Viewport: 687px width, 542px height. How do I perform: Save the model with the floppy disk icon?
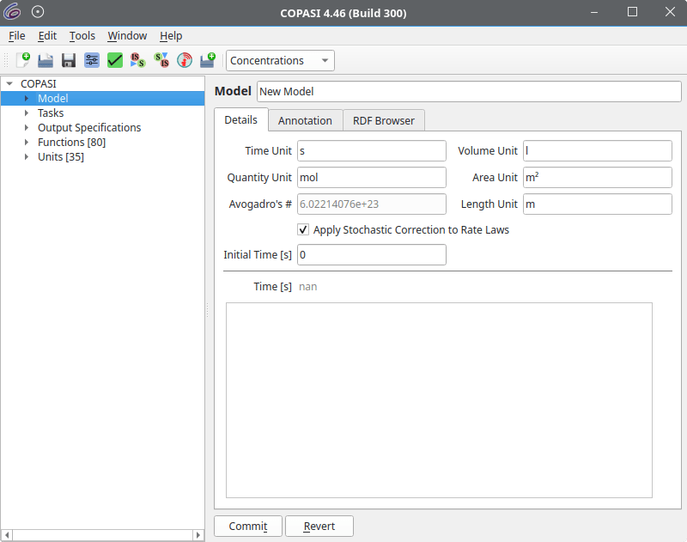click(69, 60)
